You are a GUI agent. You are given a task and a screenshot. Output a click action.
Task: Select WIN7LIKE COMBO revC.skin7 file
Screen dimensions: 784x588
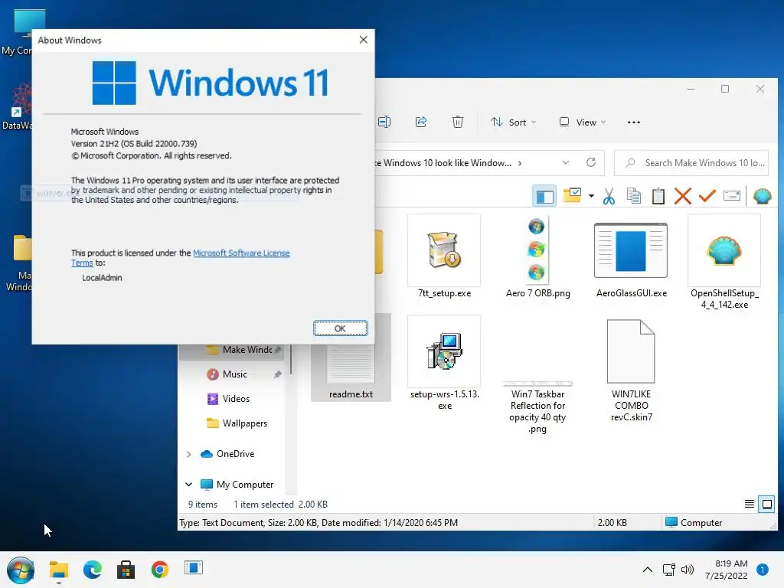coord(631,371)
